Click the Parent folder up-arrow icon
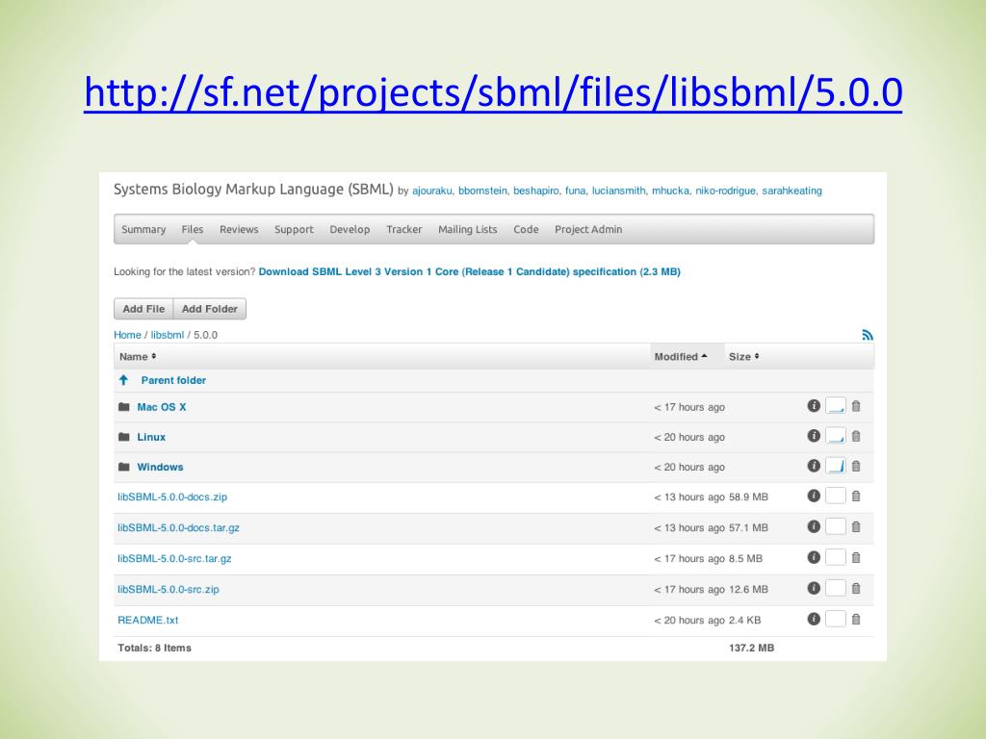 pyautogui.click(x=124, y=380)
